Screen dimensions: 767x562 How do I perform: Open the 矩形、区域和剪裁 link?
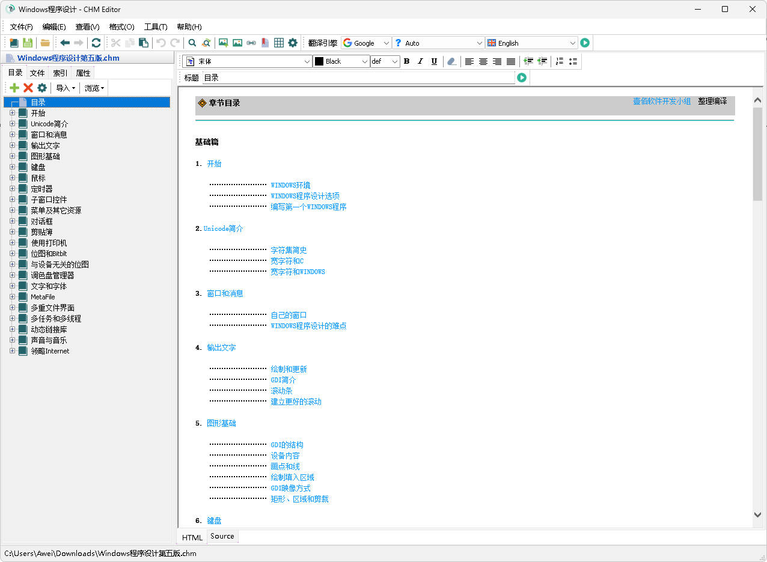[x=299, y=499]
